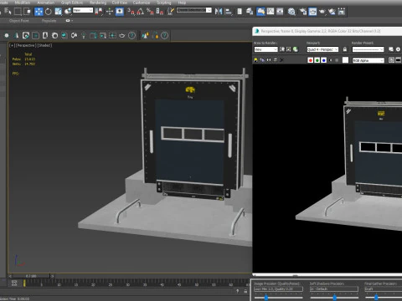Toggle the Layer Explorer
The width and height of the screenshot is (402, 301).
coord(250,12)
